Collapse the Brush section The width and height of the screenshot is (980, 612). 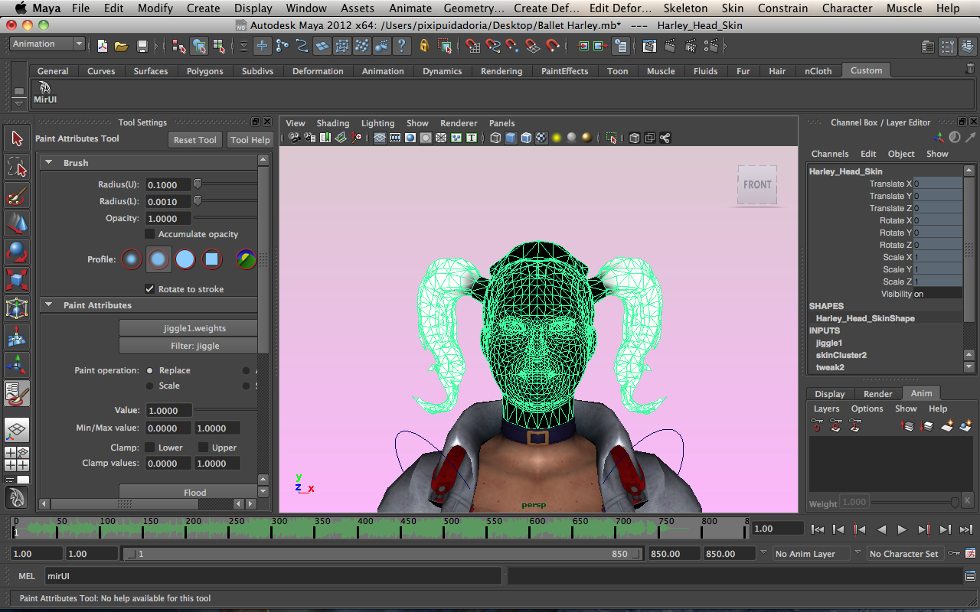pos(48,163)
